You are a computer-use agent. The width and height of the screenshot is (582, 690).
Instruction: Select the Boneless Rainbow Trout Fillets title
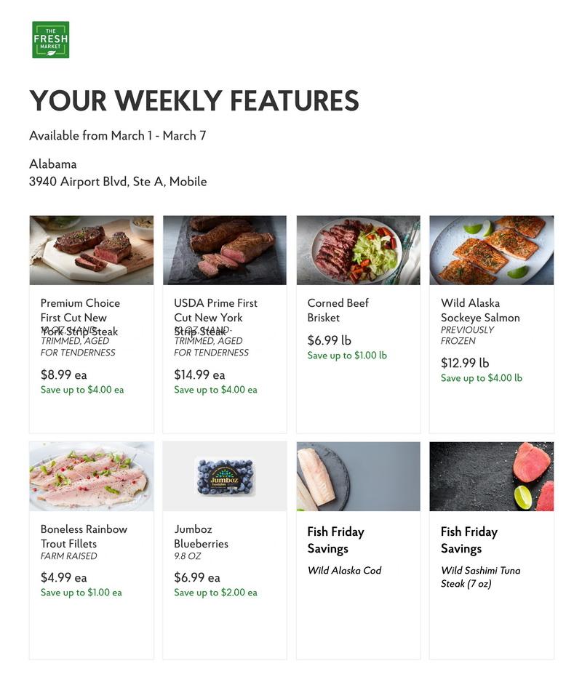point(84,536)
